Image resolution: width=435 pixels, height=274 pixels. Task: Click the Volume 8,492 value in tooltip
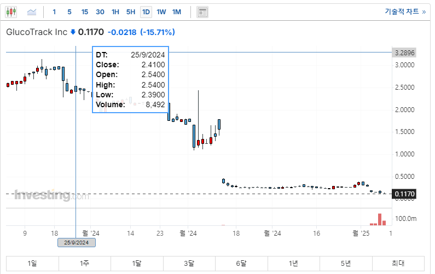(x=155, y=104)
